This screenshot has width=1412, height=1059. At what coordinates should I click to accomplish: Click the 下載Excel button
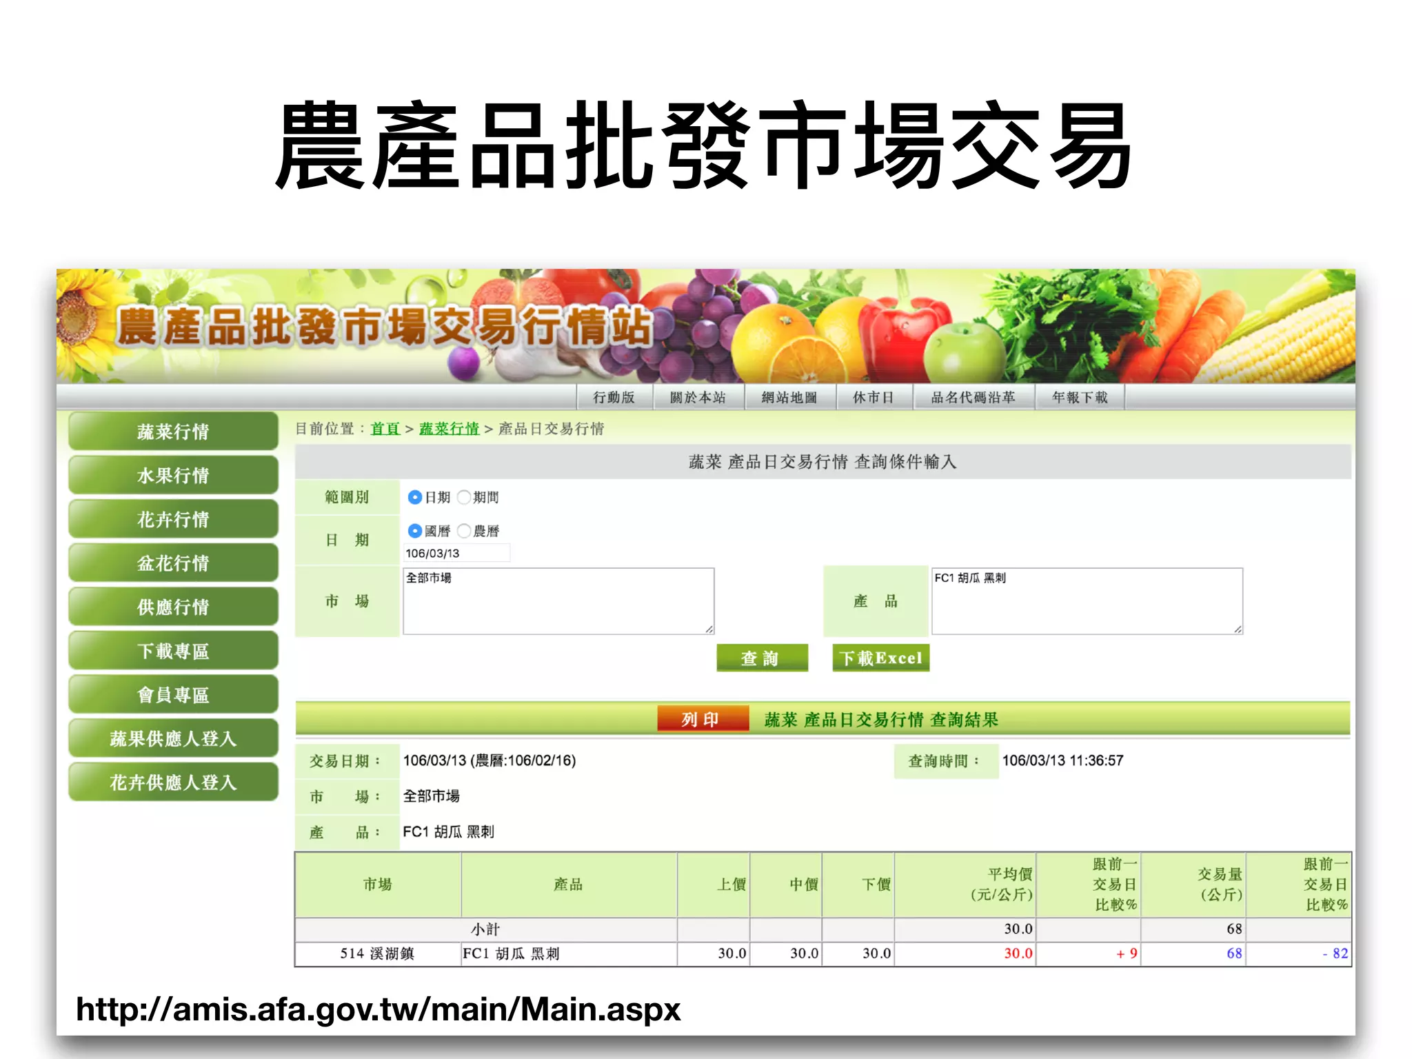pyautogui.click(x=880, y=658)
